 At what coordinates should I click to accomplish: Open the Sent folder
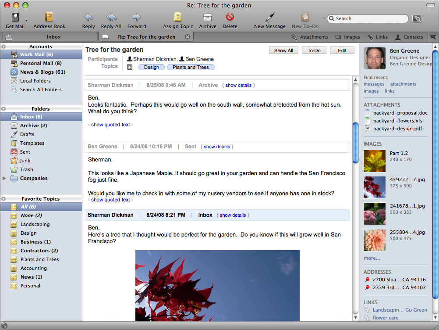click(x=41, y=152)
